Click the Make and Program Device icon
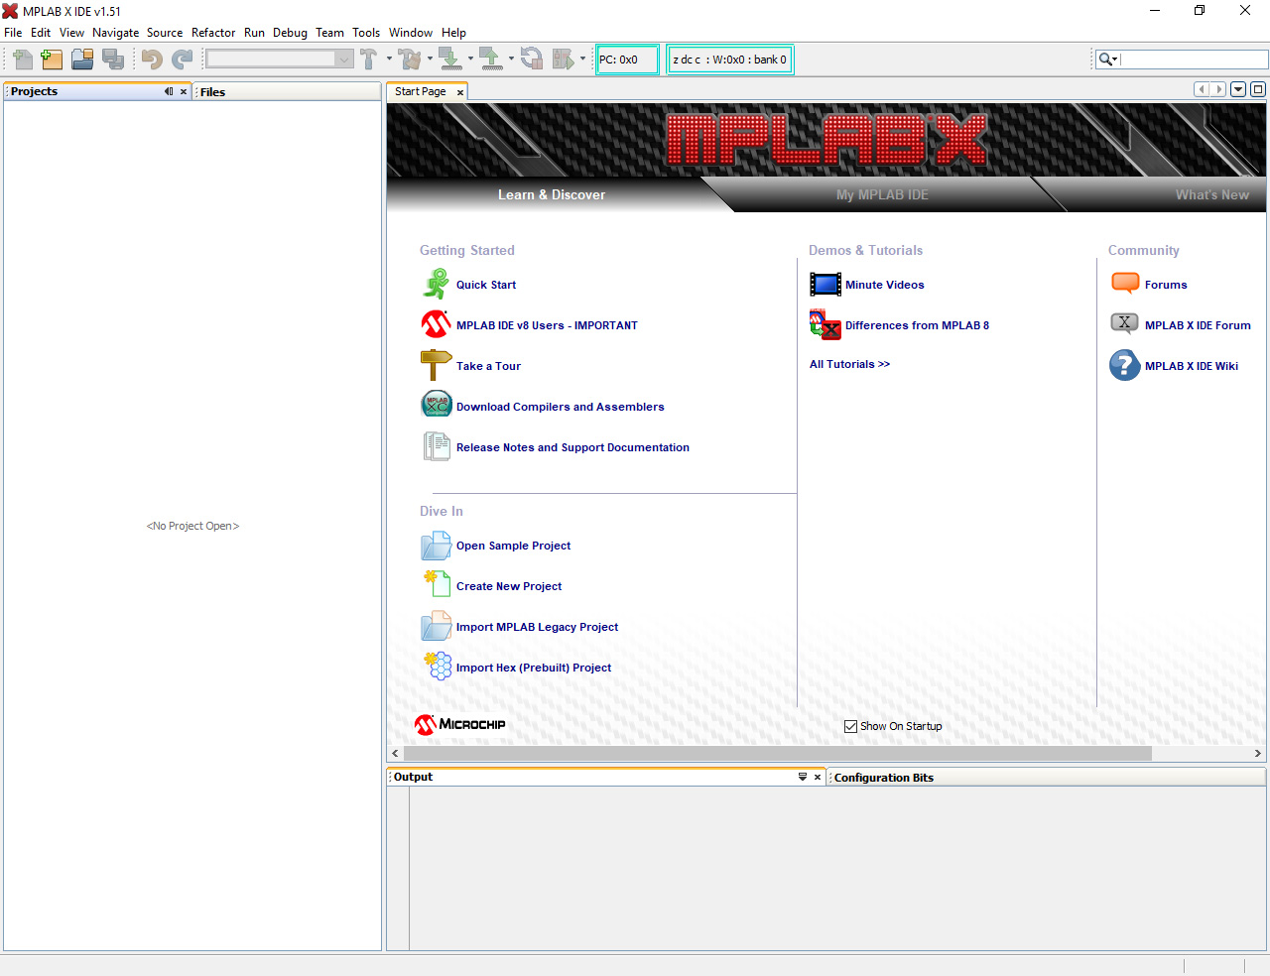1270x976 pixels. click(x=450, y=60)
